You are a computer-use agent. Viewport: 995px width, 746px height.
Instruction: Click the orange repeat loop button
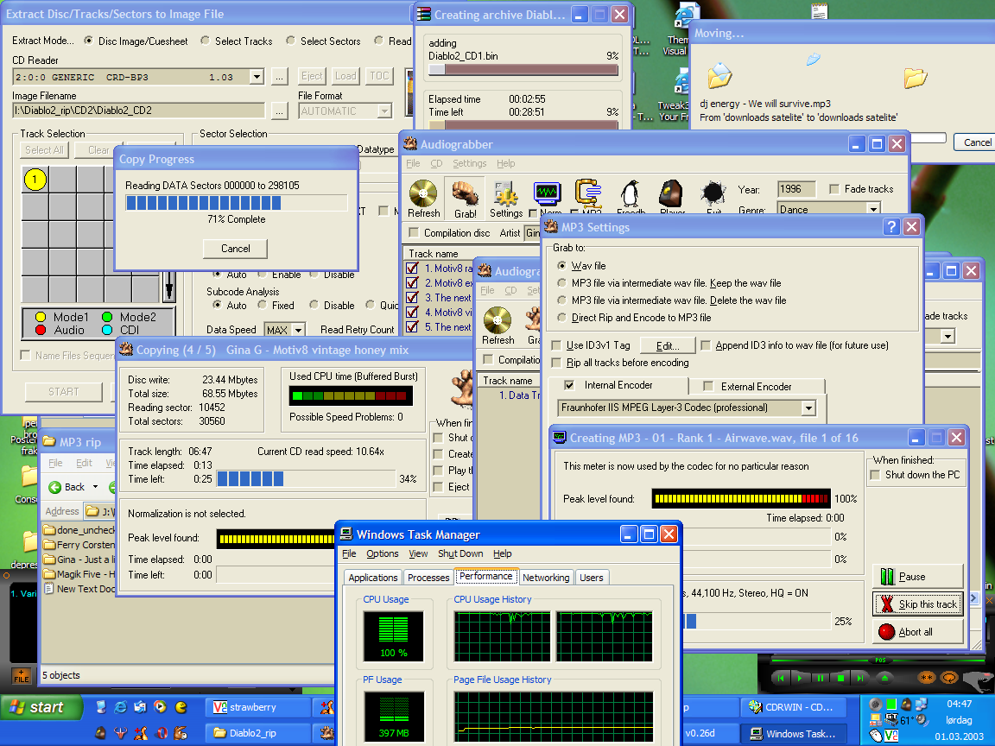click(x=948, y=678)
